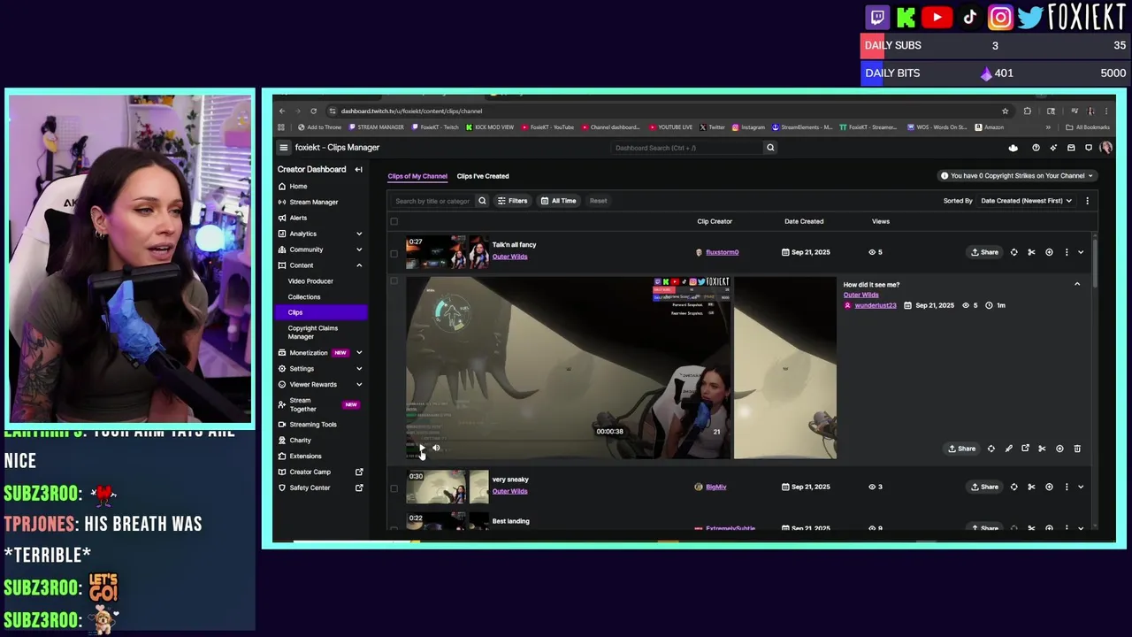Screen dimensions: 1132x637
Task: Open the whispers chat bubble icon
Action: 1089,148
